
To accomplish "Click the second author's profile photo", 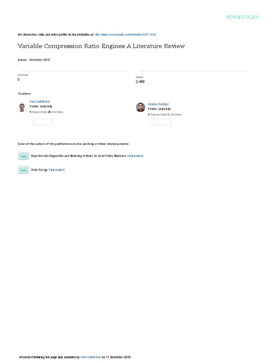I will pos(141,107).
